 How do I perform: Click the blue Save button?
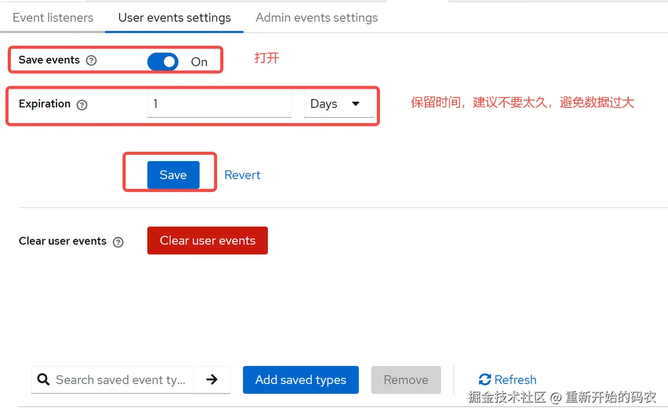tap(173, 175)
